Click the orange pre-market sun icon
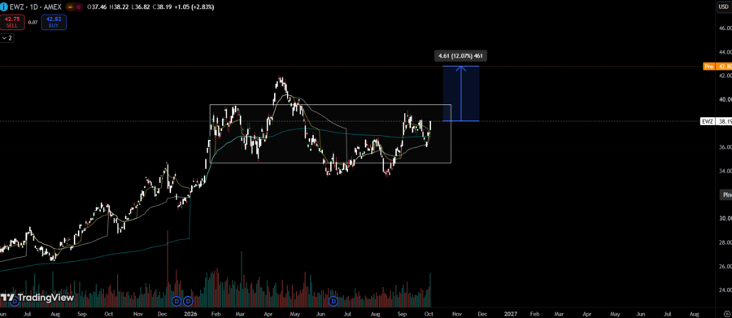The height and width of the screenshot is (318, 732). point(70,7)
